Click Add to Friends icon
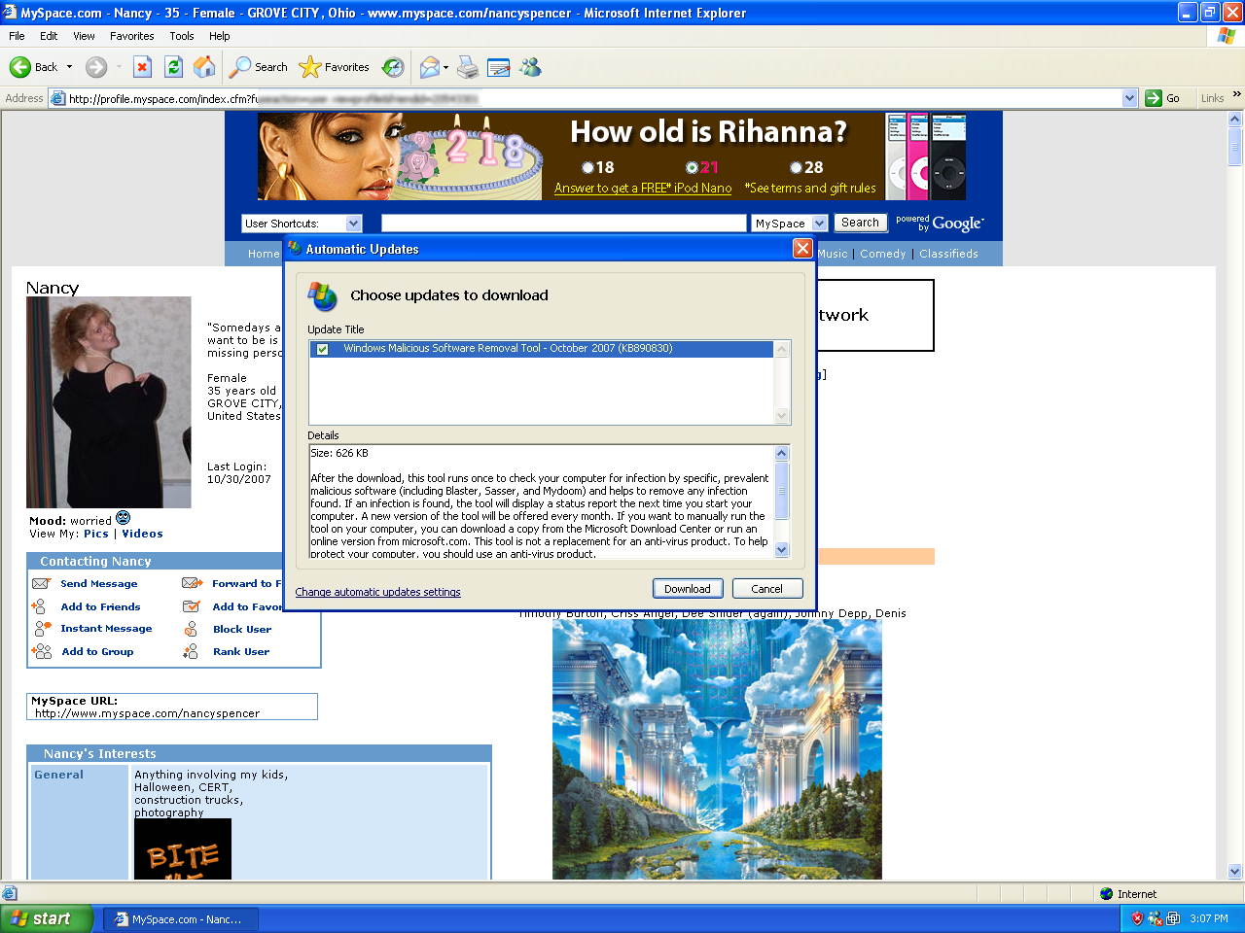This screenshot has height=933, width=1245. (x=39, y=606)
